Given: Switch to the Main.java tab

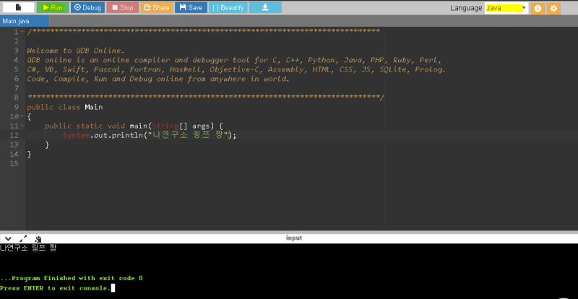Looking at the screenshot, I should 25,21.
